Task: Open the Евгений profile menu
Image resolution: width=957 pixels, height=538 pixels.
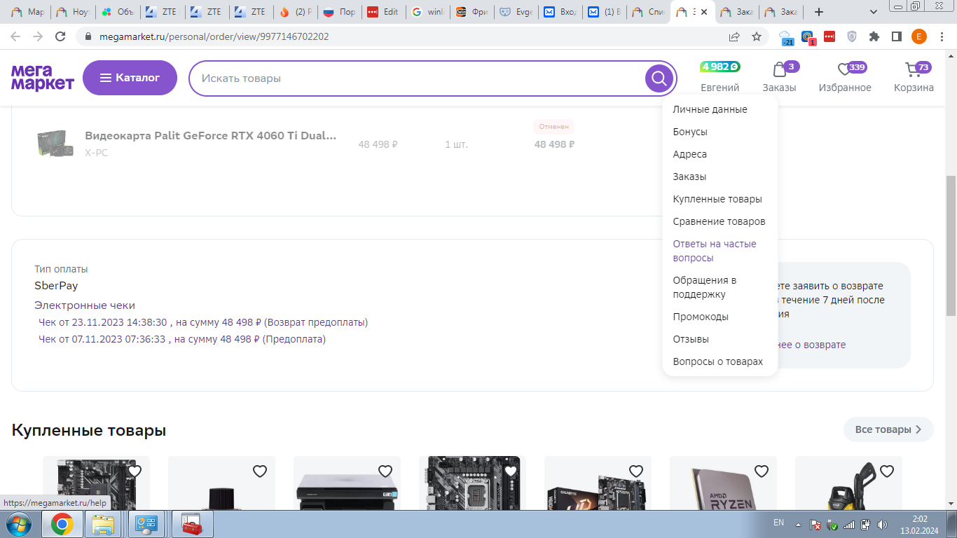Action: click(x=720, y=88)
